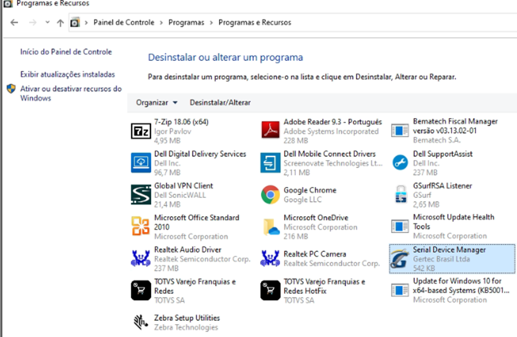Select the Update for Windows 10 icon
Image resolution: width=517 pixels, height=337 pixels.
pos(400,290)
